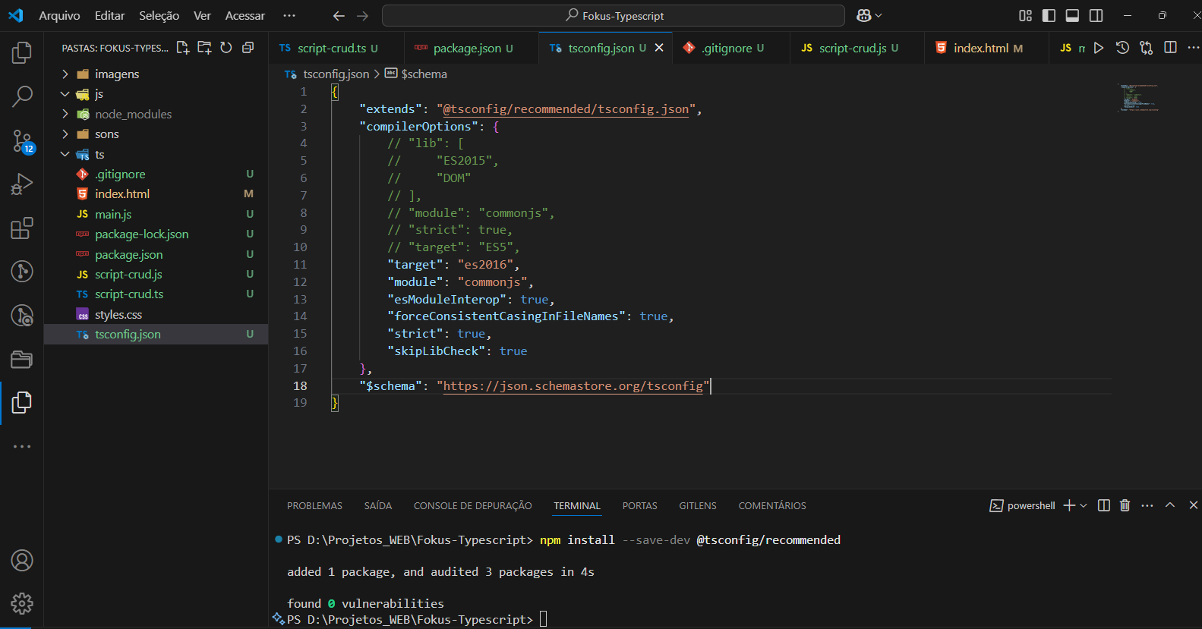Open more editor actions ellipsis
Image resolution: width=1202 pixels, height=629 pixels.
pyautogui.click(x=1193, y=48)
